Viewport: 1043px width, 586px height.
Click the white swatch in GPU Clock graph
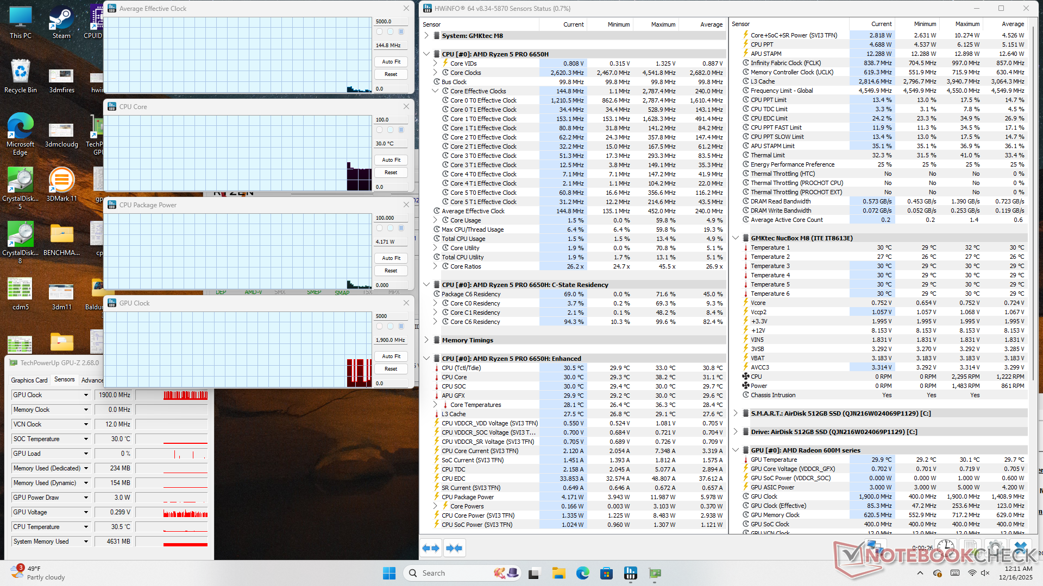pos(379,326)
